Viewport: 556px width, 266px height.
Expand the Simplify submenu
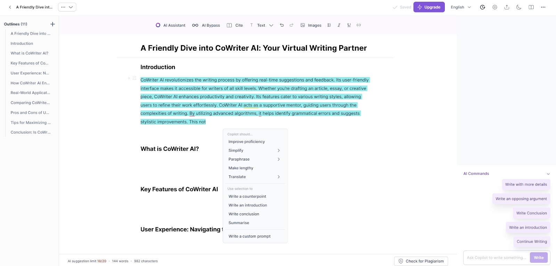pyautogui.click(x=255, y=151)
